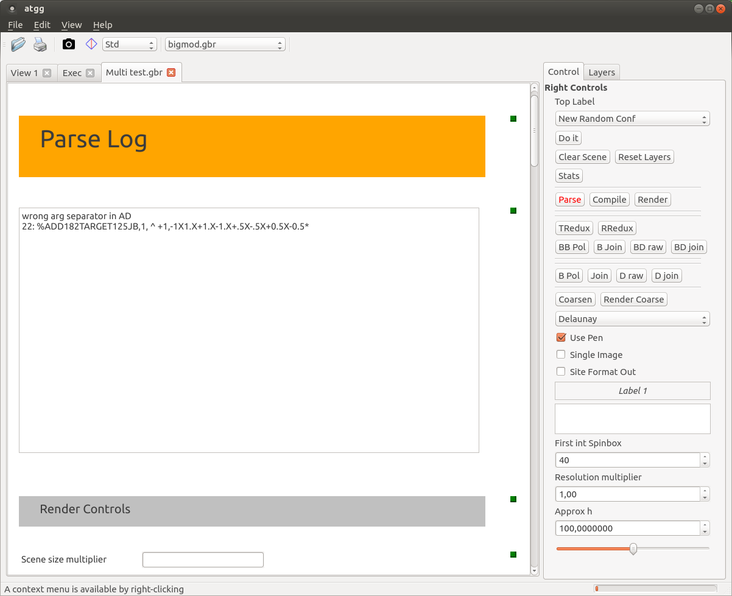The width and height of the screenshot is (732, 596).
Task: Click the B Pol button
Action: pyautogui.click(x=569, y=276)
